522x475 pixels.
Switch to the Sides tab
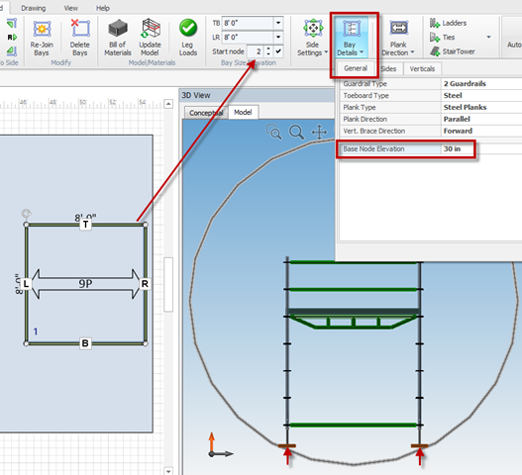point(388,69)
